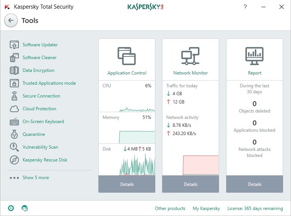Click the back arrow button

(x=11, y=20)
